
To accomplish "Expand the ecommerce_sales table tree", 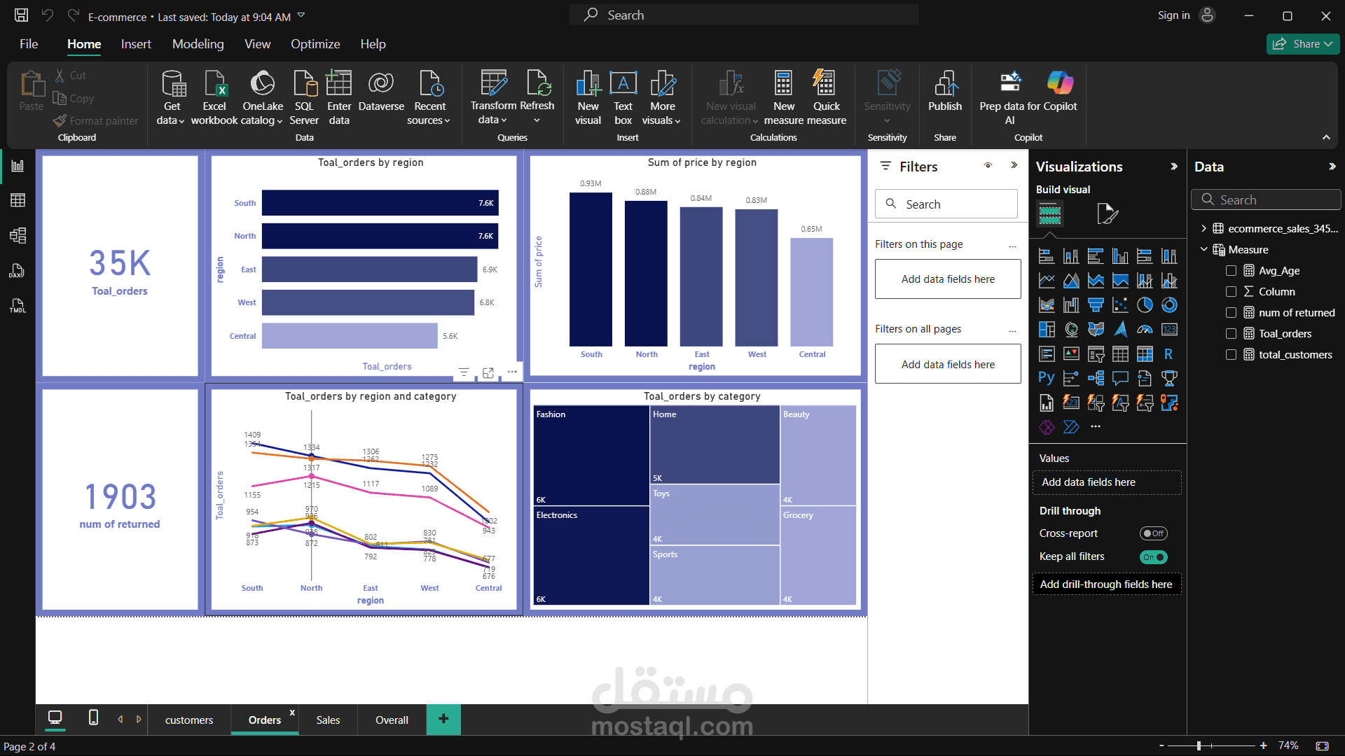I will pos(1203,229).
